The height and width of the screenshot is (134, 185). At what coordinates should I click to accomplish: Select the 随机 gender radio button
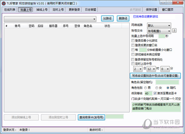click(168, 88)
